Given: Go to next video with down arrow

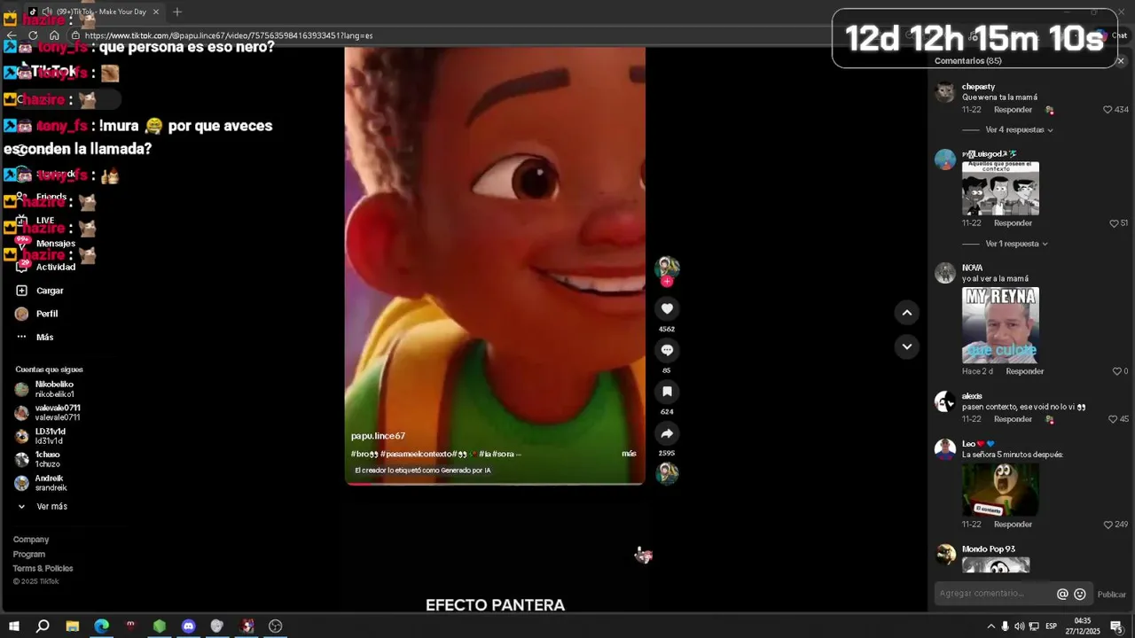Looking at the screenshot, I should tap(906, 346).
